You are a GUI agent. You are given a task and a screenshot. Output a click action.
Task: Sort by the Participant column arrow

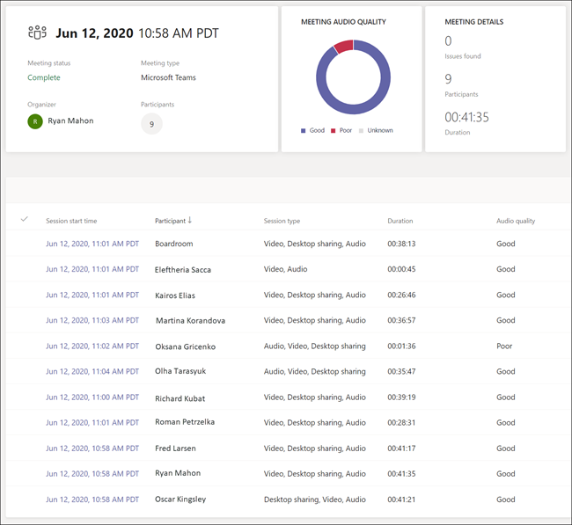(190, 221)
